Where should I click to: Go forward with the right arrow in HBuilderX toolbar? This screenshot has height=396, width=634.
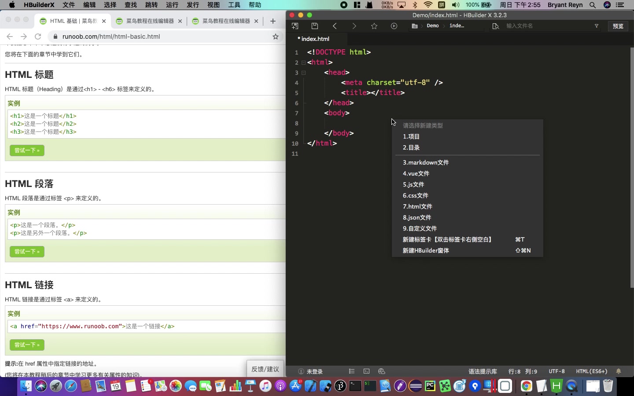(354, 26)
